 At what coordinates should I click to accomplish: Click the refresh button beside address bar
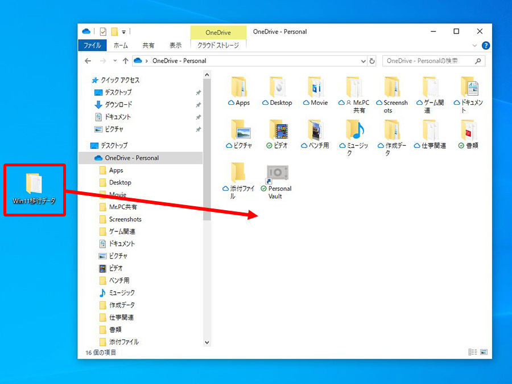coord(372,61)
